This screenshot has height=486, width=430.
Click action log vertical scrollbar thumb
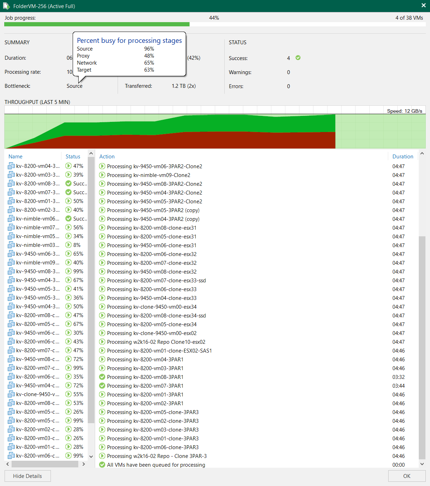[x=422, y=348]
